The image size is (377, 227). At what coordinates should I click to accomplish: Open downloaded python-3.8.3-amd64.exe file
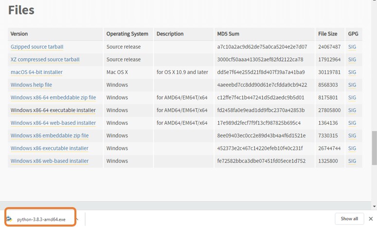[x=41, y=219]
